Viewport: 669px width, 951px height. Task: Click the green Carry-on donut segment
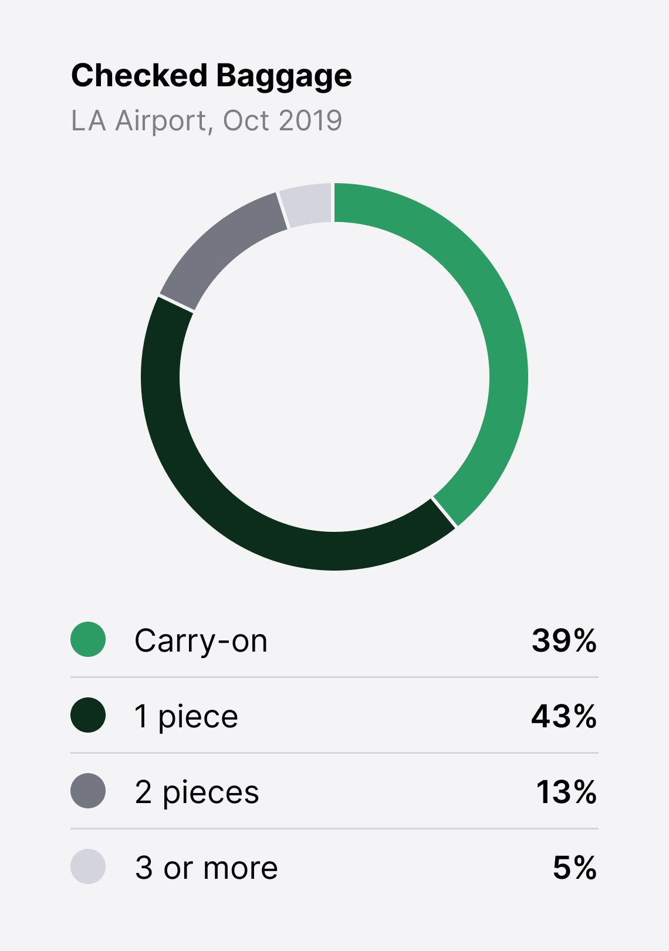click(x=500, y=329)
